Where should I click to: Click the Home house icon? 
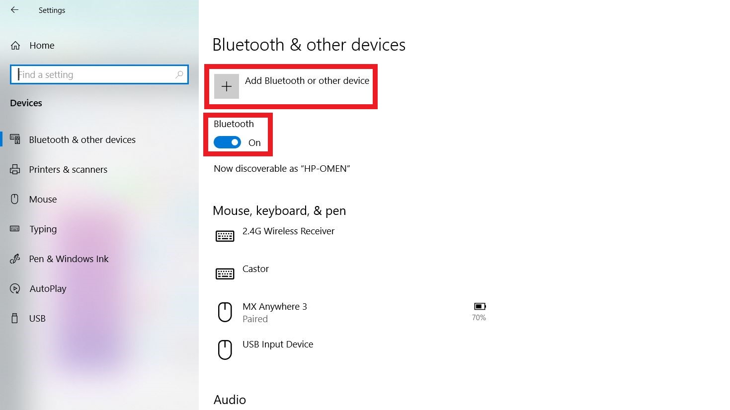click(x=15, y=46)
